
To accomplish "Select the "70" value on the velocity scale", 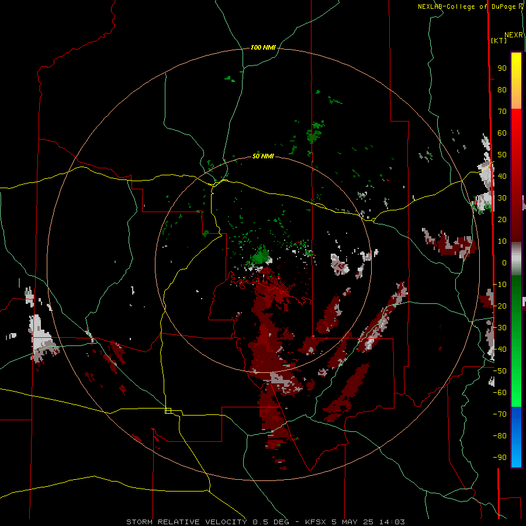I will [502, 112].
